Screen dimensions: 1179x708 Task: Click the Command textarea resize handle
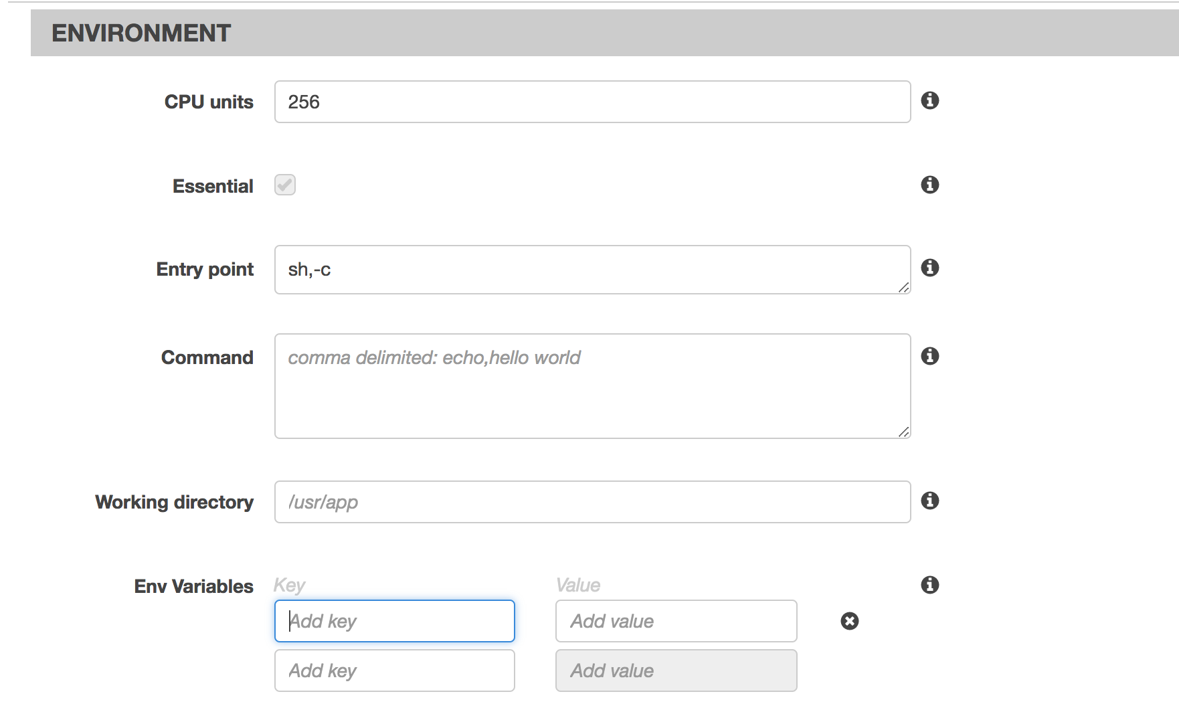(904, 432)
